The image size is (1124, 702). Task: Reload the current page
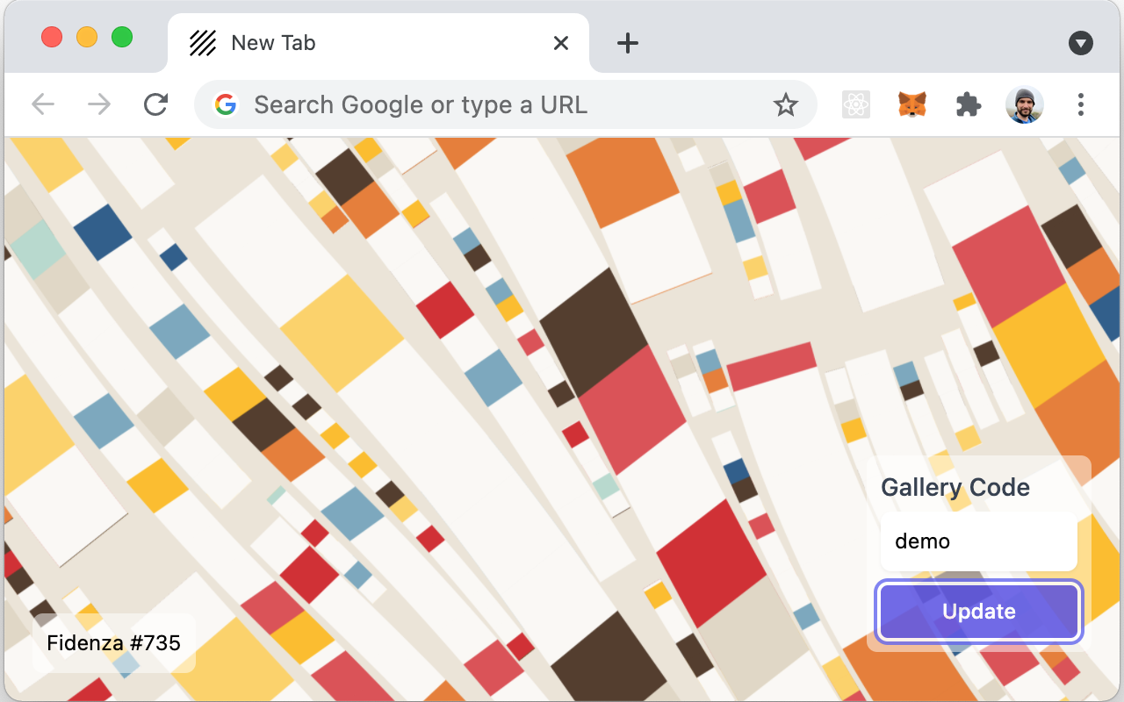pyautogui.click(x=155, y=105)
